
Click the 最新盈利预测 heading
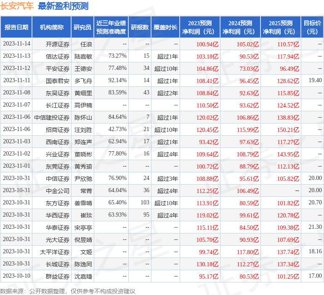coord(63,6)
